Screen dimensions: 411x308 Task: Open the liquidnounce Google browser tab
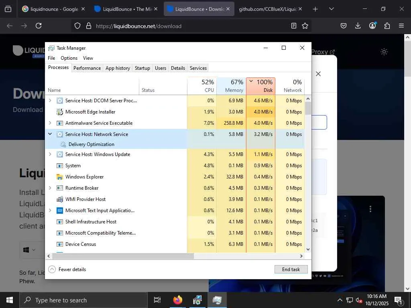click(x=53, y=9)
